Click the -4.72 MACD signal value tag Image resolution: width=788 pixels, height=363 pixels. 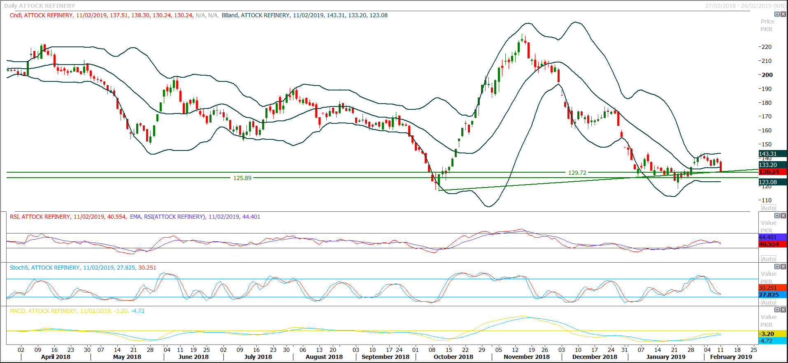[x=772, y=341]
